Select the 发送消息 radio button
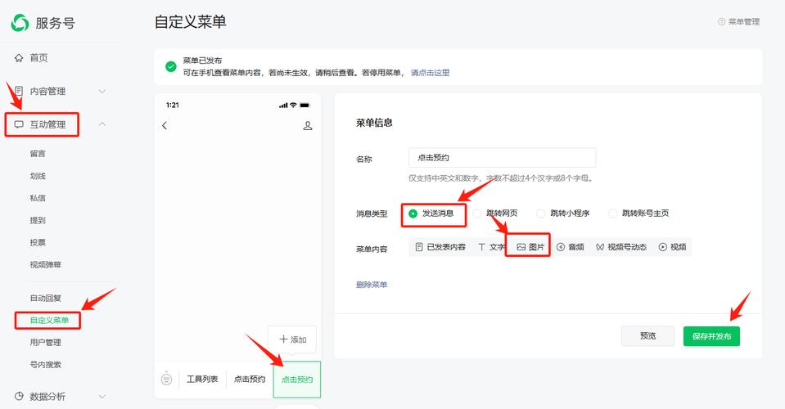 click(x=413, y=213)
